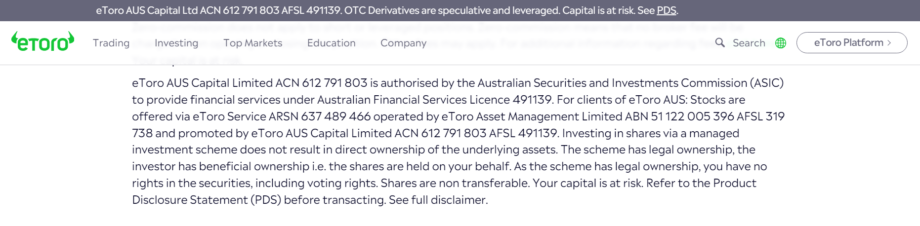Image resolution: width=920 pixels, height=226 pixels.
Task: Expand the Education menu
Action: point(332,43)
